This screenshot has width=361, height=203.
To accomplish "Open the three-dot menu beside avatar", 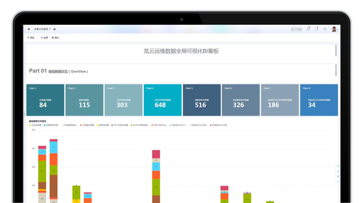I will coord(338,29).
